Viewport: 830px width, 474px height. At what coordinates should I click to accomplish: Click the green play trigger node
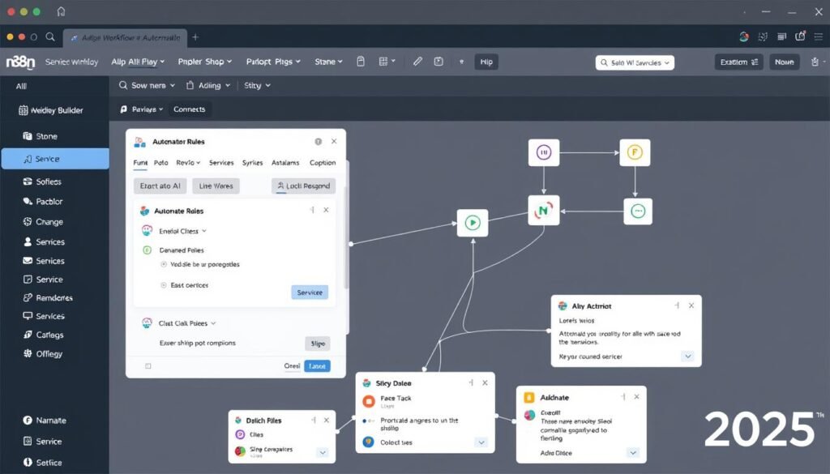(473, 222)
